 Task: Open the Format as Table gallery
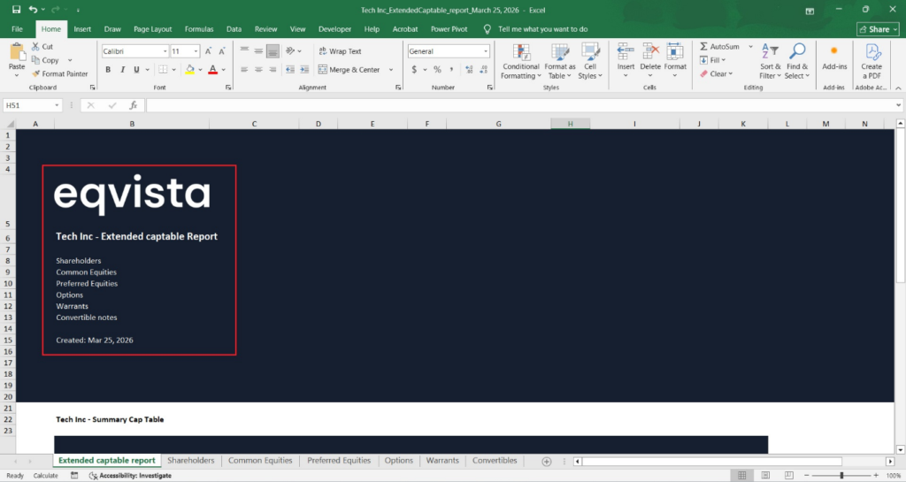pyautogui.click(x=560, y=53)
